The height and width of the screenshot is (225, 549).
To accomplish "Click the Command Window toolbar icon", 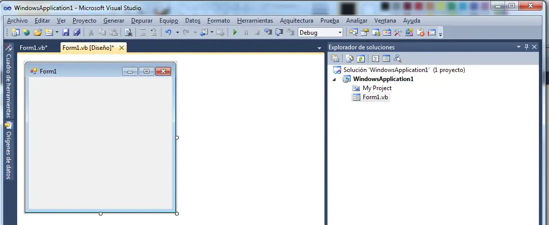I will [x=432, y=33].
